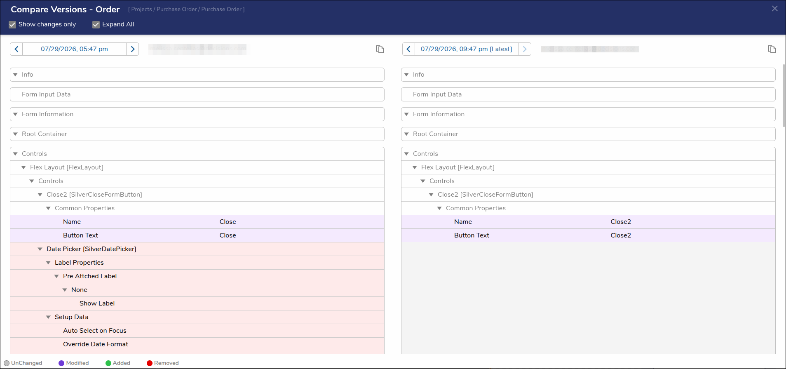Collapse left Flex Layout tree node

23,167
